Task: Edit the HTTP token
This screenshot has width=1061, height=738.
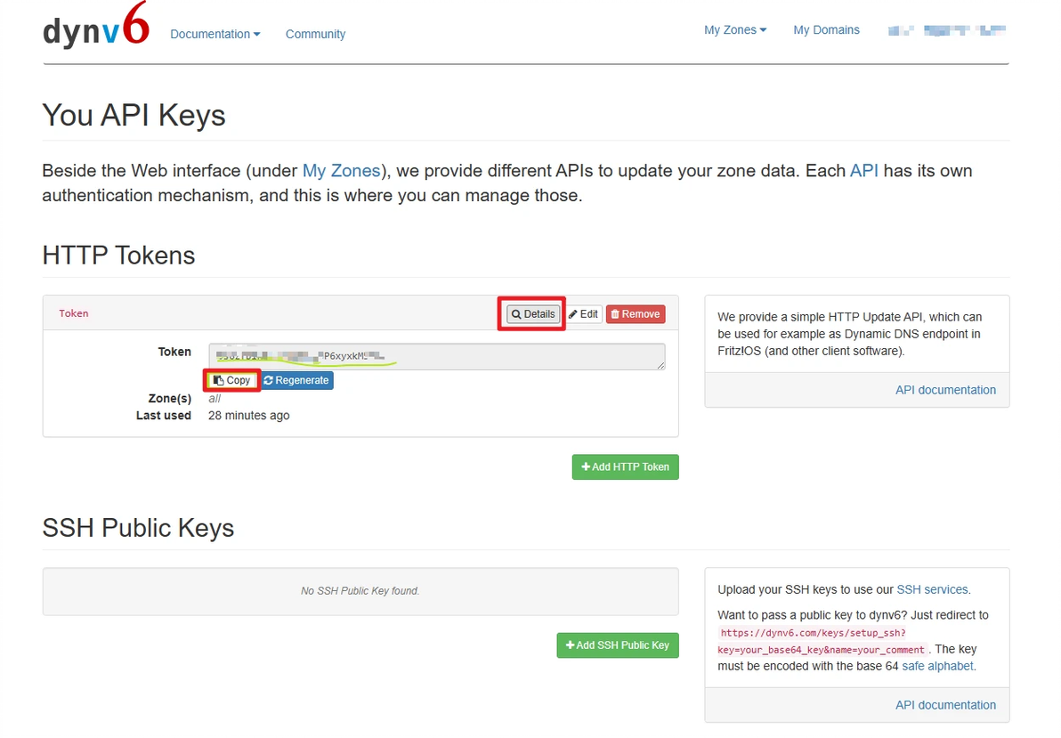Action: tap(584, 314)
